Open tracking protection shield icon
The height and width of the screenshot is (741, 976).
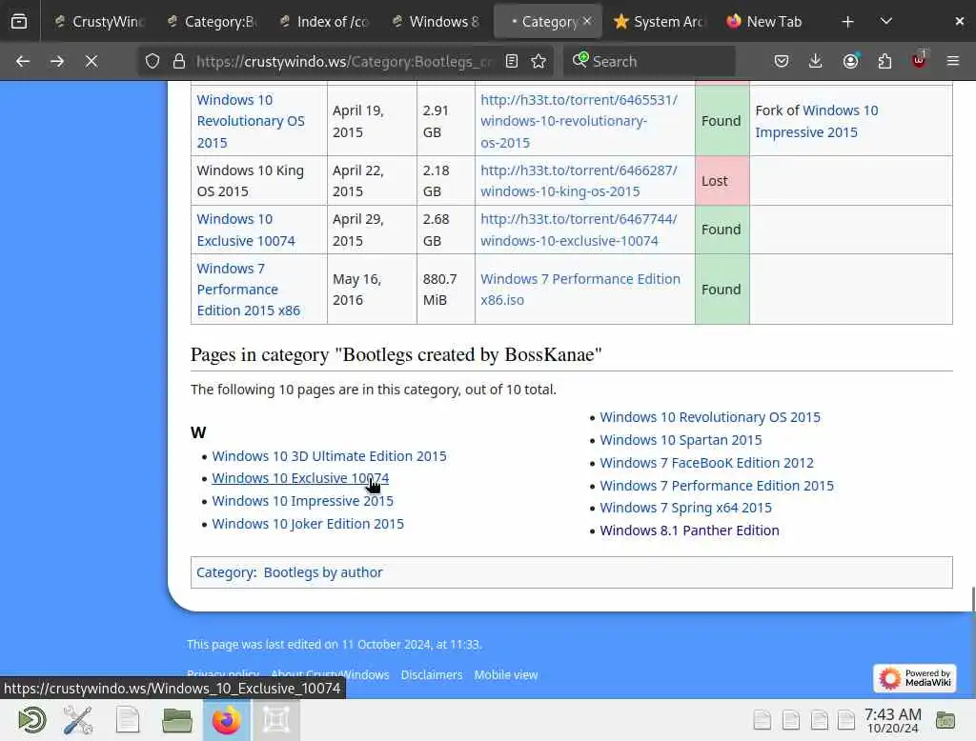[x=152, y=61]
